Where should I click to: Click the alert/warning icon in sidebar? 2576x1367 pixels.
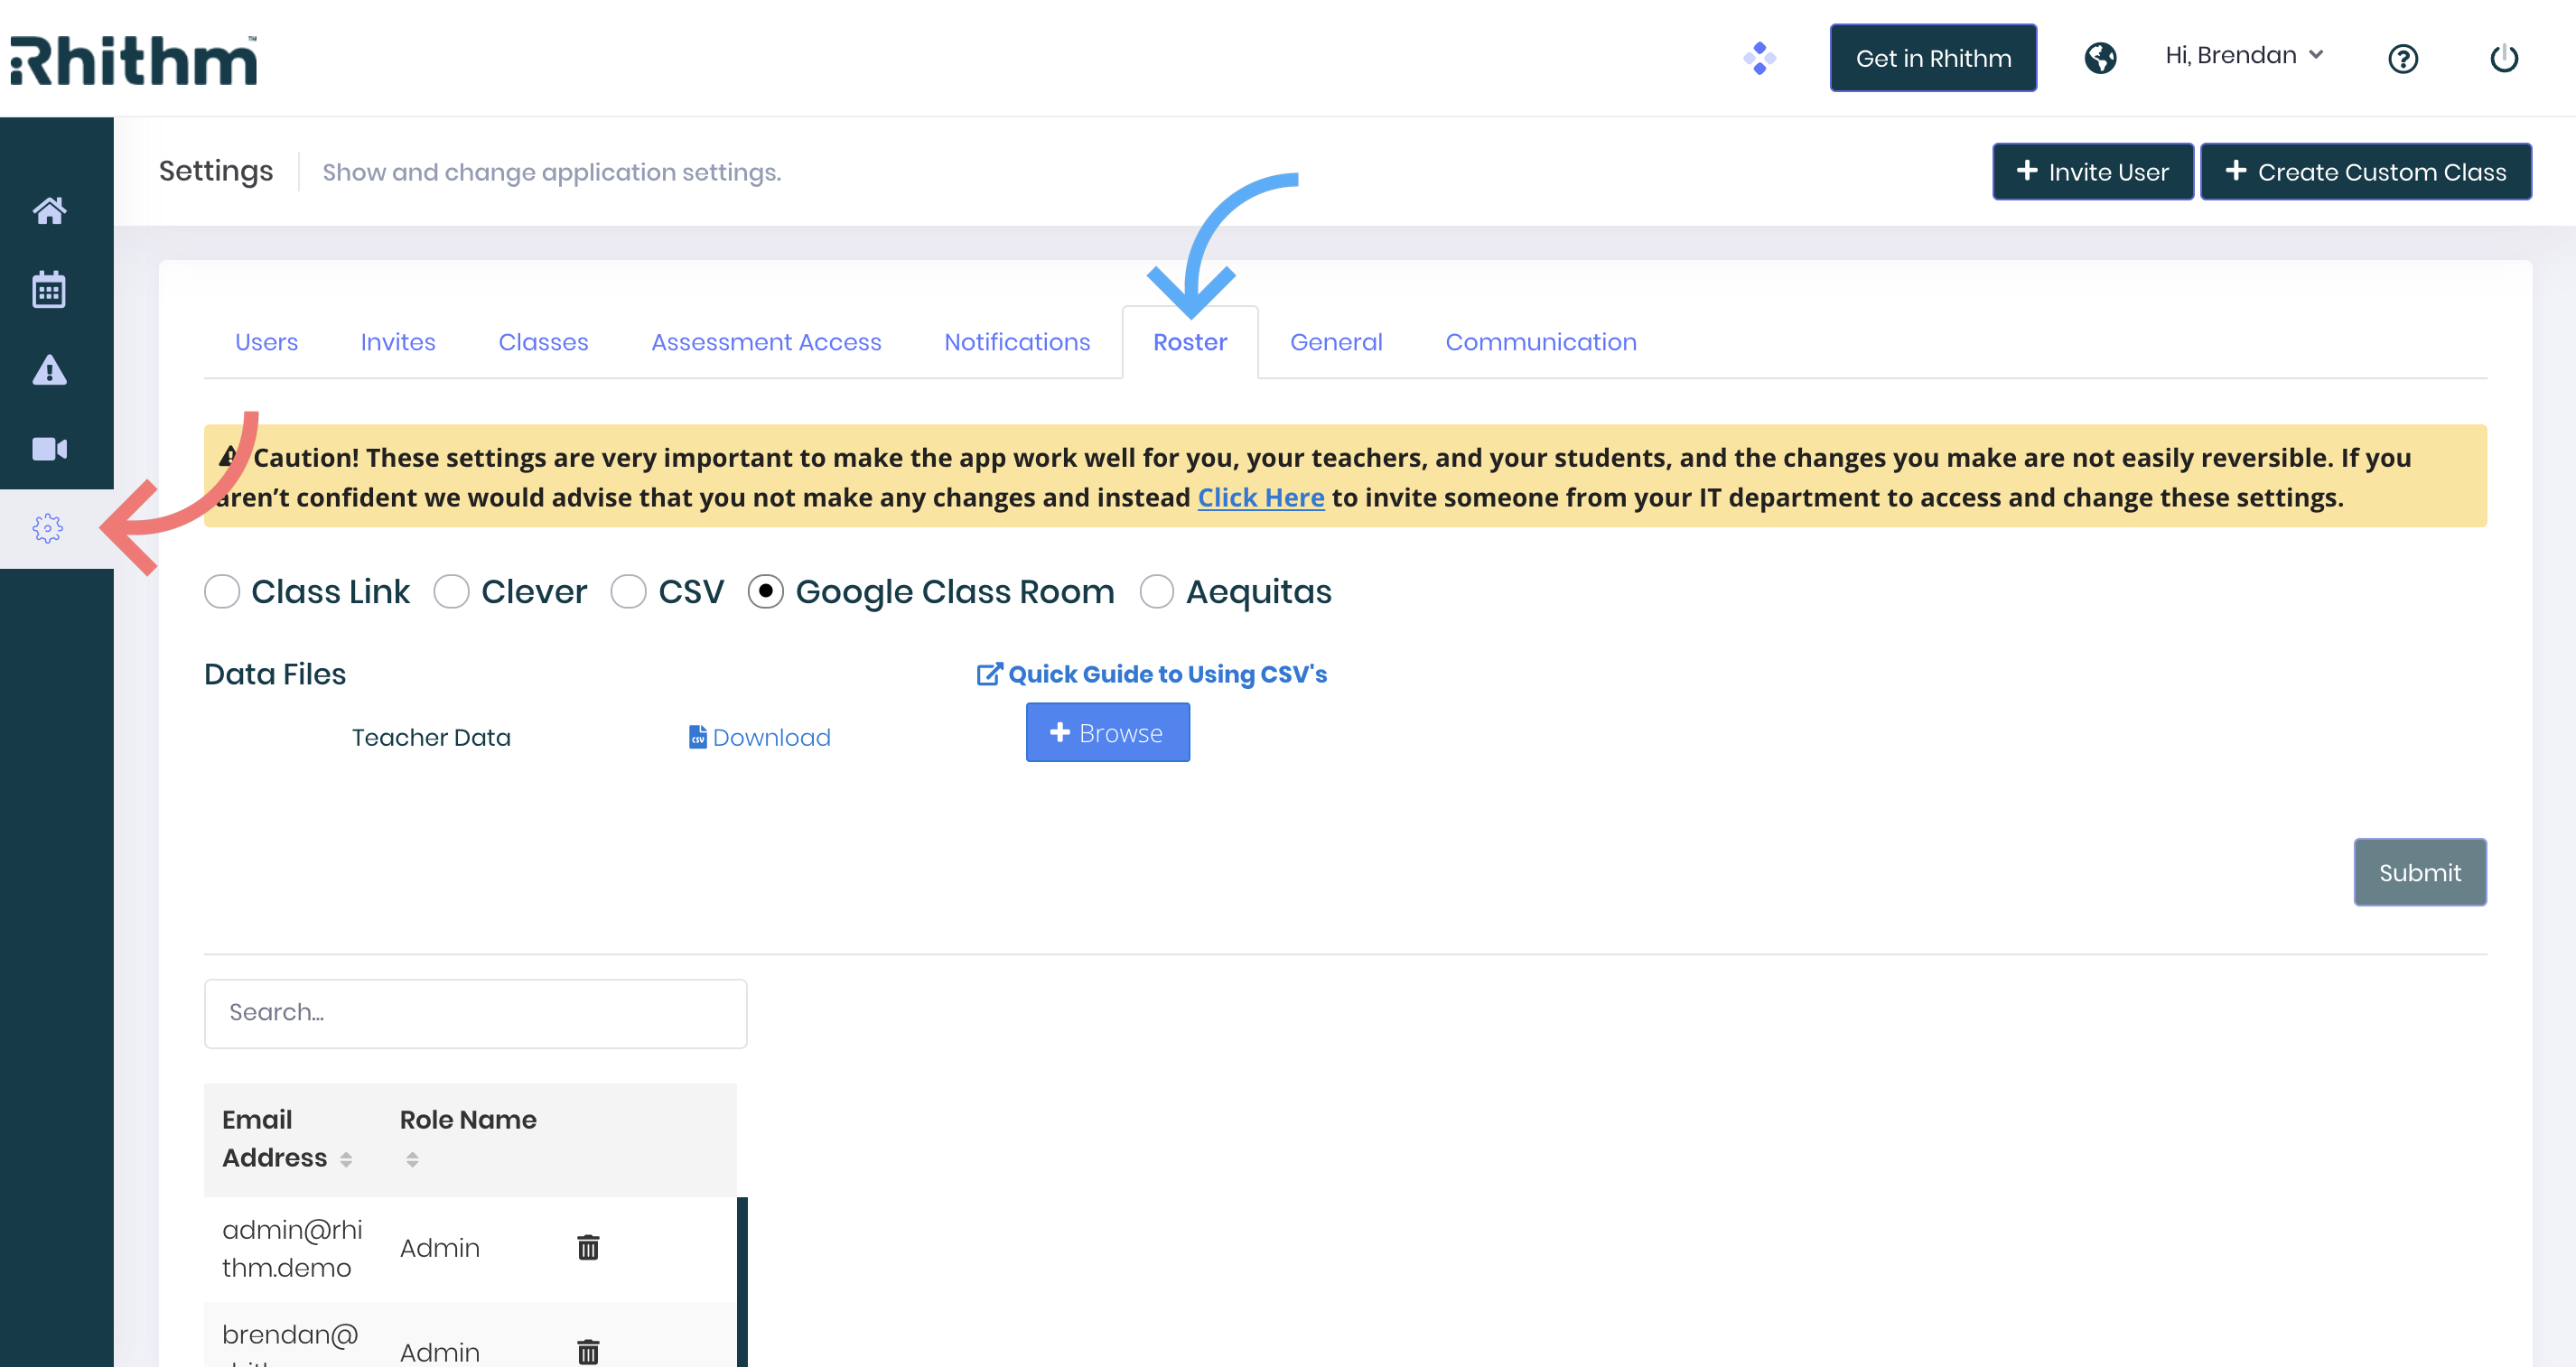(x=48, y=369)
